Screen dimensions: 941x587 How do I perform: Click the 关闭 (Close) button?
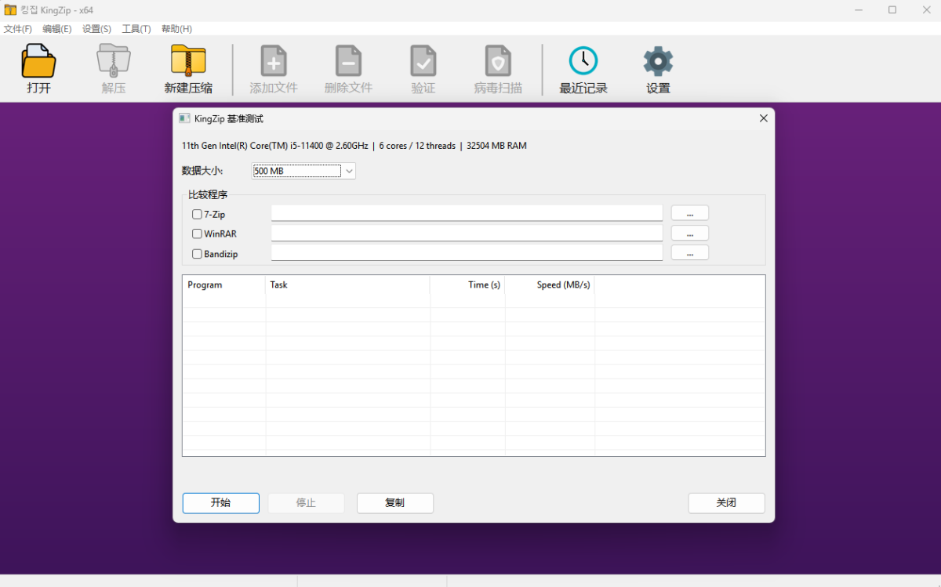726,503
